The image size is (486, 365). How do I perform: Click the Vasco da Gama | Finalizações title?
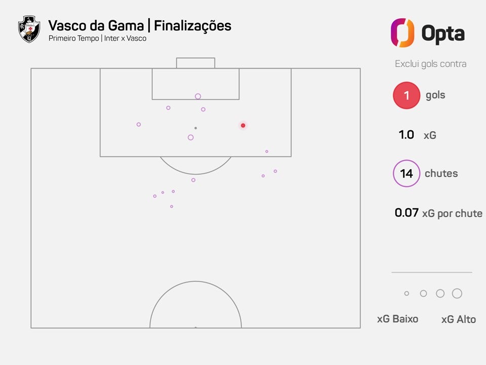point(140,26)
